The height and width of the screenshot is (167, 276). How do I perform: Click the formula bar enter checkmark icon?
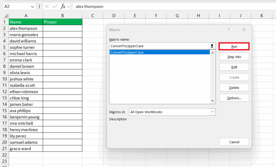(55, 6)
